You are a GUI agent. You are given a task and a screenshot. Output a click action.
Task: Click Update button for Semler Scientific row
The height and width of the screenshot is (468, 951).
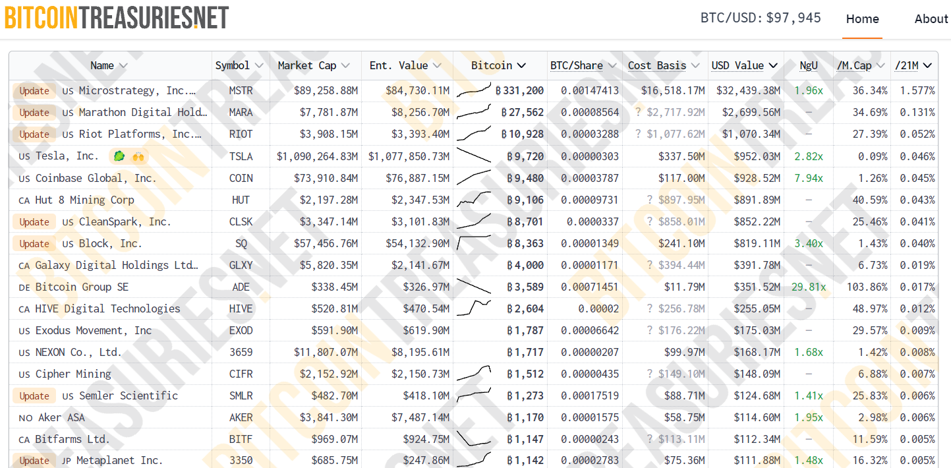34,396
